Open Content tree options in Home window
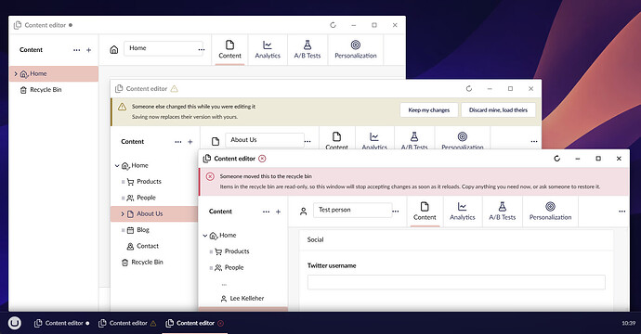Image resolution: width=641 pixels, height=334 pixels. click(x=76, y=50)
